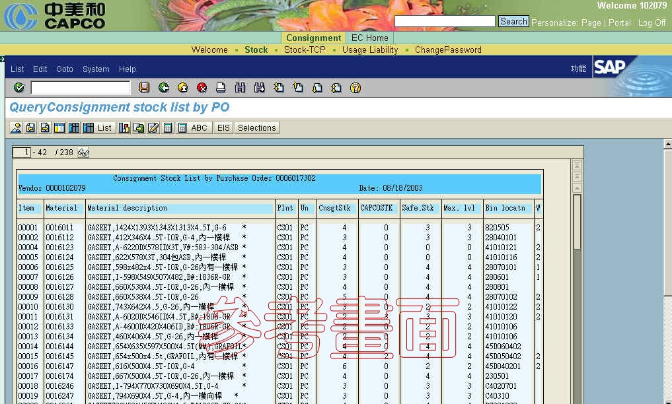
Task: Click the green Enter checkmark icon
Action: [19, 88]
